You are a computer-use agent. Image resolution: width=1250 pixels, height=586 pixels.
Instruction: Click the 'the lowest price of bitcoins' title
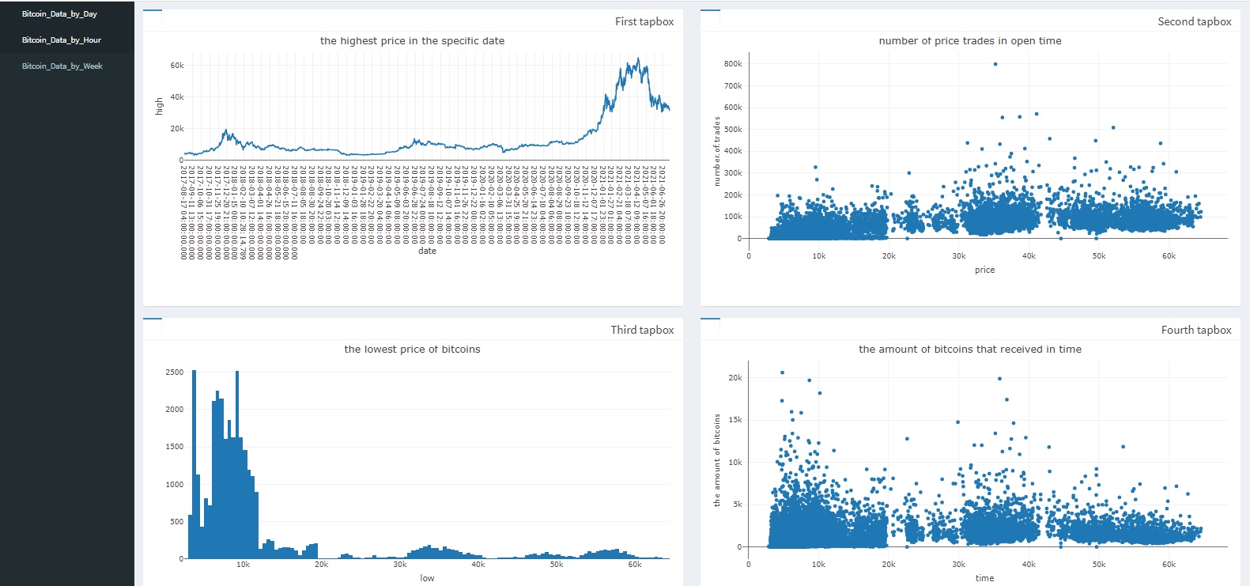[412, 350]
